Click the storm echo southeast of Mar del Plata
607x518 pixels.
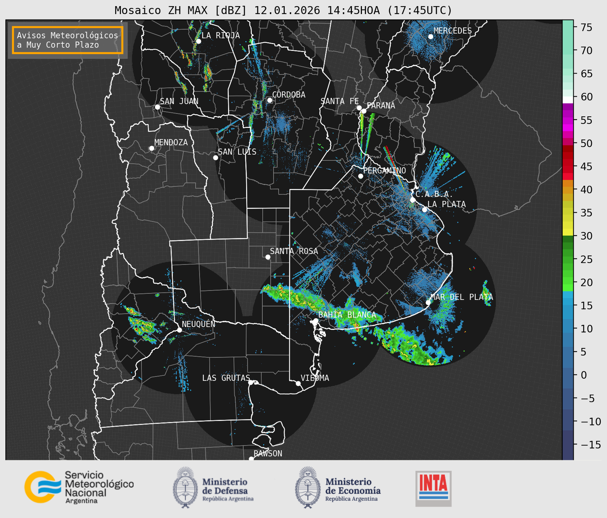[414, 345]
